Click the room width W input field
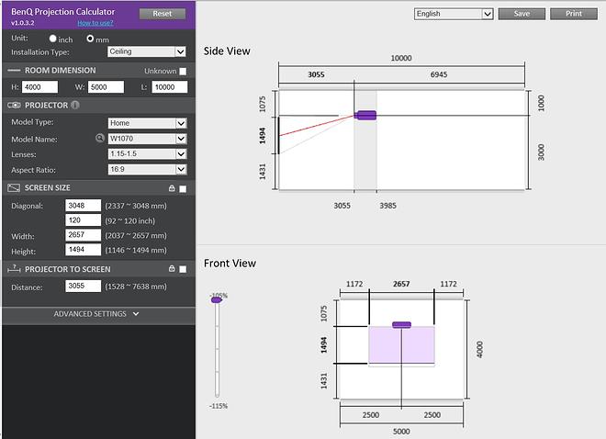606x439 pixels. [x=106, y=87]
